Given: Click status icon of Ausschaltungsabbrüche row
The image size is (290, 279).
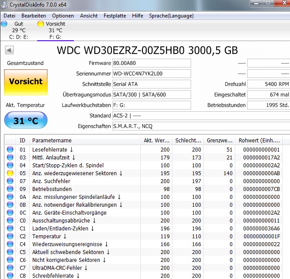Looking at the screenshot, I should 10,220.
